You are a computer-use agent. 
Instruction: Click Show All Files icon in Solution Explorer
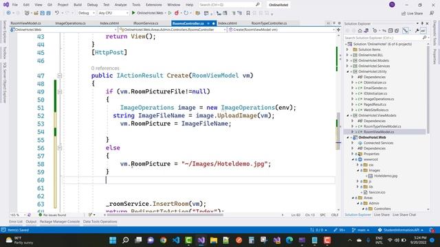click(x=397, y=30)
